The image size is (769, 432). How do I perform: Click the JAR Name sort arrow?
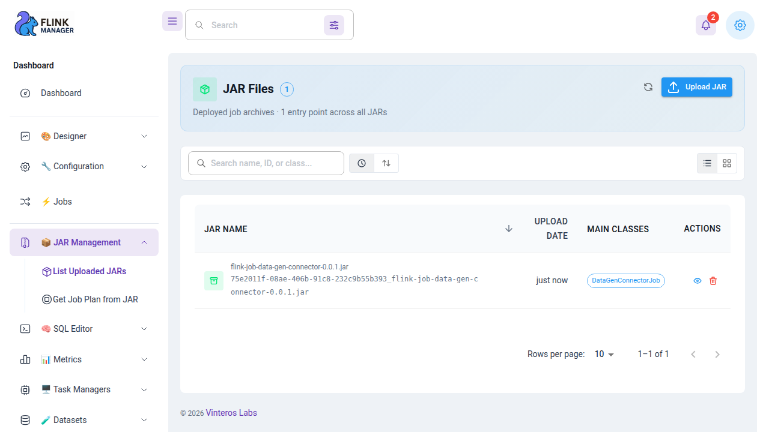[x=509, y=229]
